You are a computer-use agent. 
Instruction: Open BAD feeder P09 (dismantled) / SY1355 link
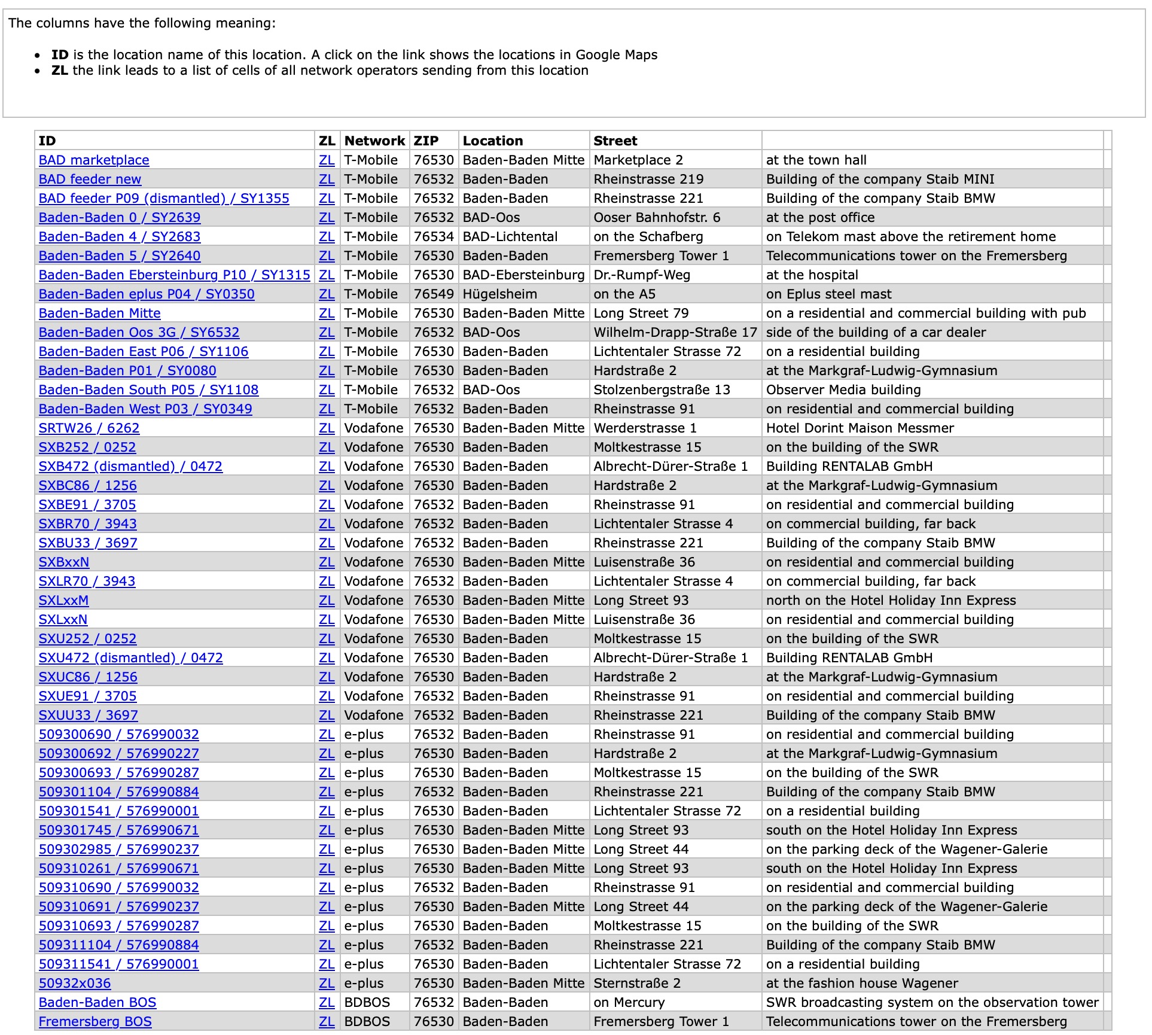(x=164, y=198)
